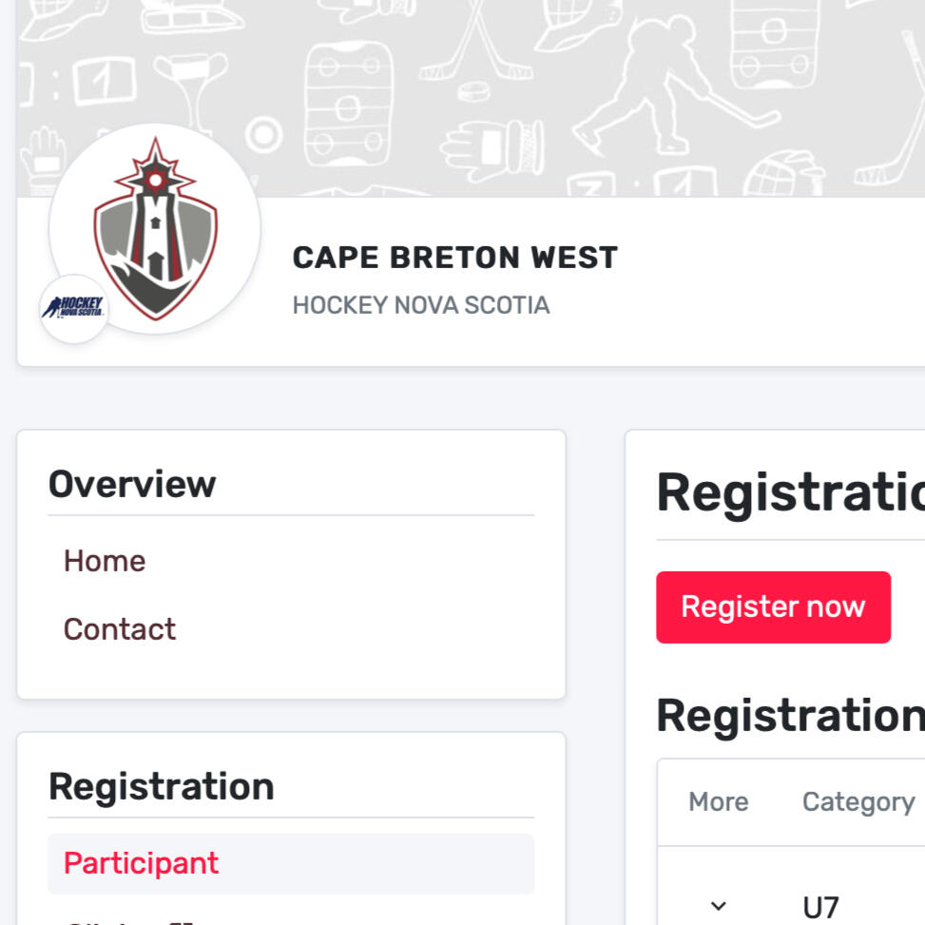
Task: Select Participant in Registration menu
Action: (141, 863)
